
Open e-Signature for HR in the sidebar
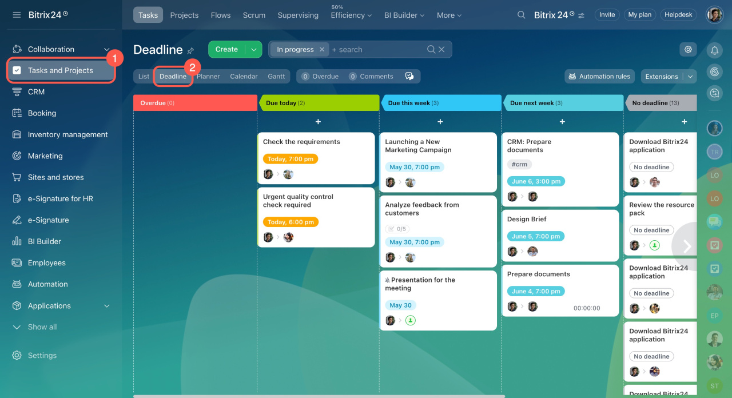pyautogui.click(x=61, y=198)
